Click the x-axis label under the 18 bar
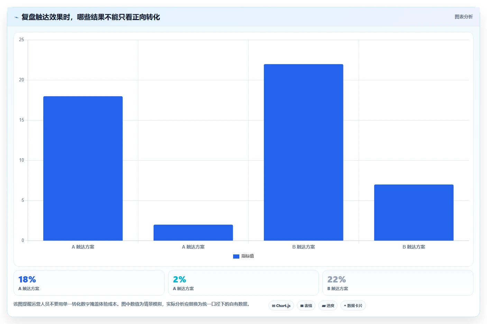The height and width of the screenshot is (324, 487). pyautogui.click(x=83, y=247)
